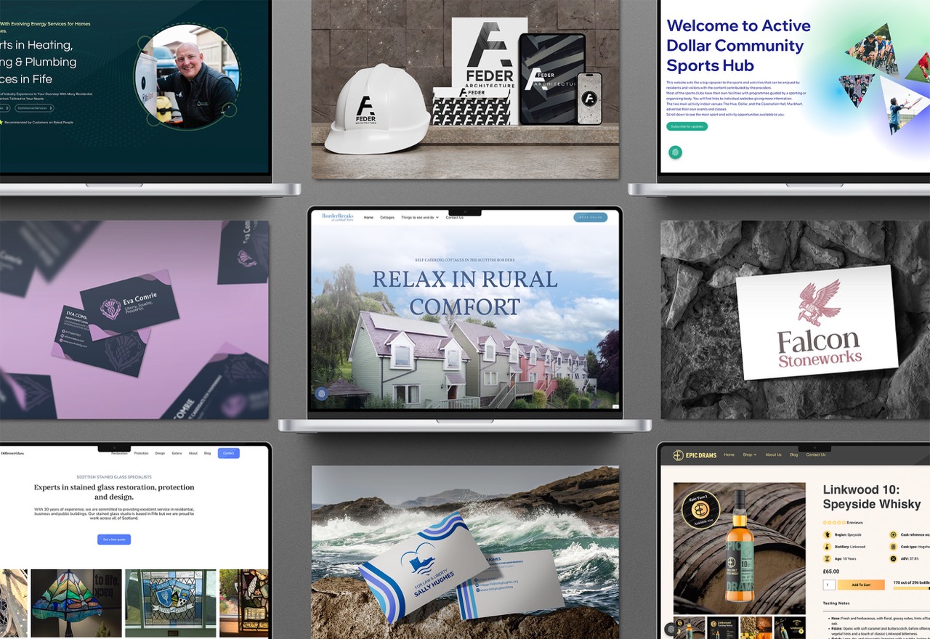Open the cookie icon on BorderBreaks page
This screenshot has width=930, height=639.
pos(321,394)
